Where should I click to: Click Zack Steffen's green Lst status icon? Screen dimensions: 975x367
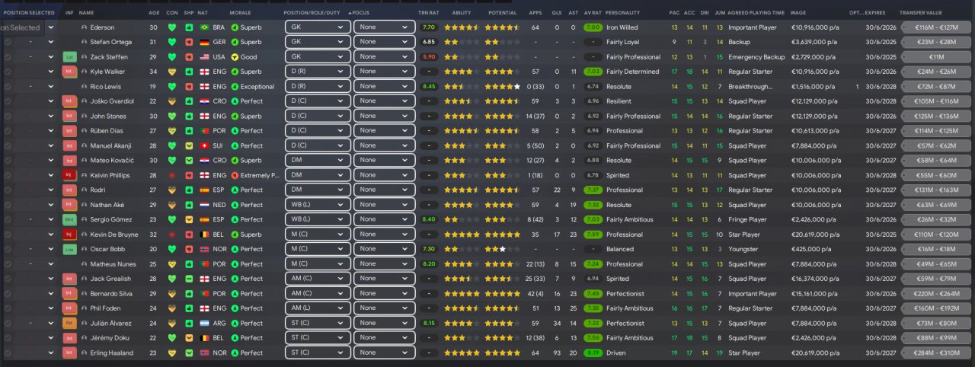(x=69, y=57)
